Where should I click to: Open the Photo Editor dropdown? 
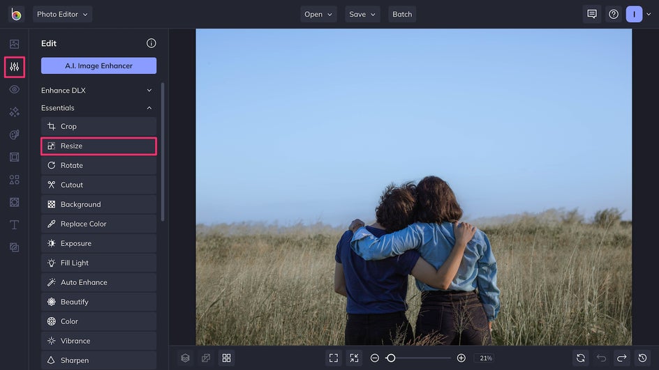(62, 14)
